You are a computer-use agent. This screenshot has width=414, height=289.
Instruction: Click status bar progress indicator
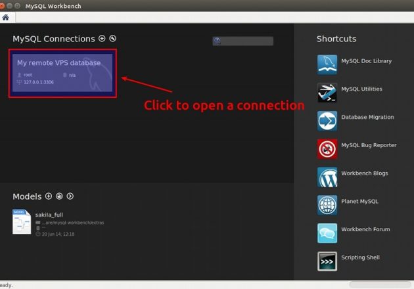pos(380,284)
